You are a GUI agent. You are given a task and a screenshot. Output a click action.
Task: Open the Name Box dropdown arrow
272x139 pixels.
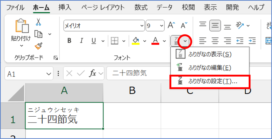pyautogui.click(x=49, y=74)
